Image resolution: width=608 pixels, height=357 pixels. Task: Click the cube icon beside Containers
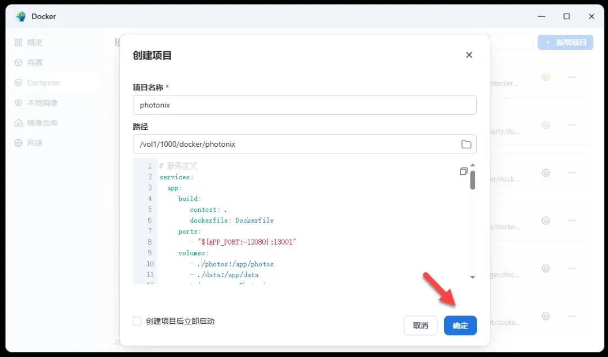(19, 62)
